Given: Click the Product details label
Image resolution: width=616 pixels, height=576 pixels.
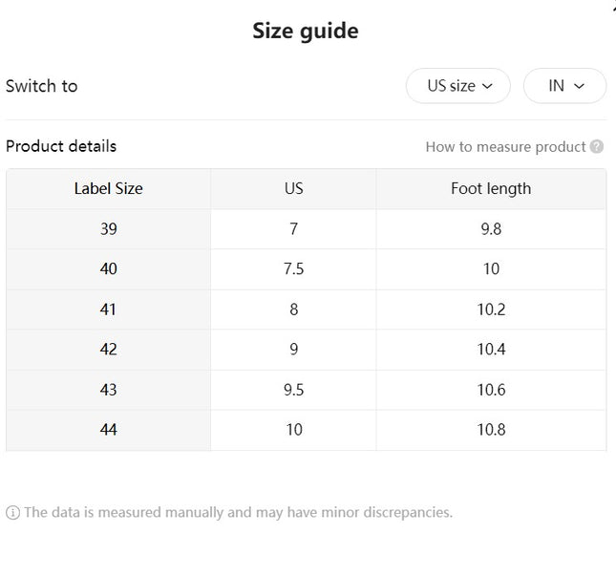Looking at the screenshot, I should 61,146.
